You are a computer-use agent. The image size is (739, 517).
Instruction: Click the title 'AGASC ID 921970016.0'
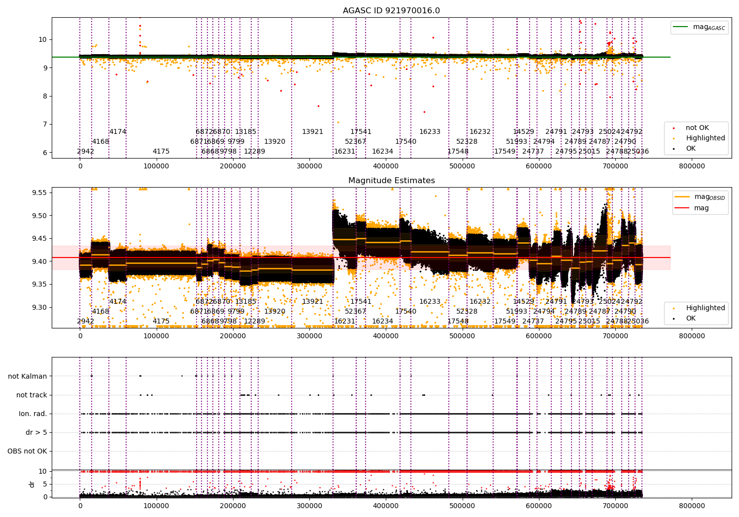pos(391,11)
